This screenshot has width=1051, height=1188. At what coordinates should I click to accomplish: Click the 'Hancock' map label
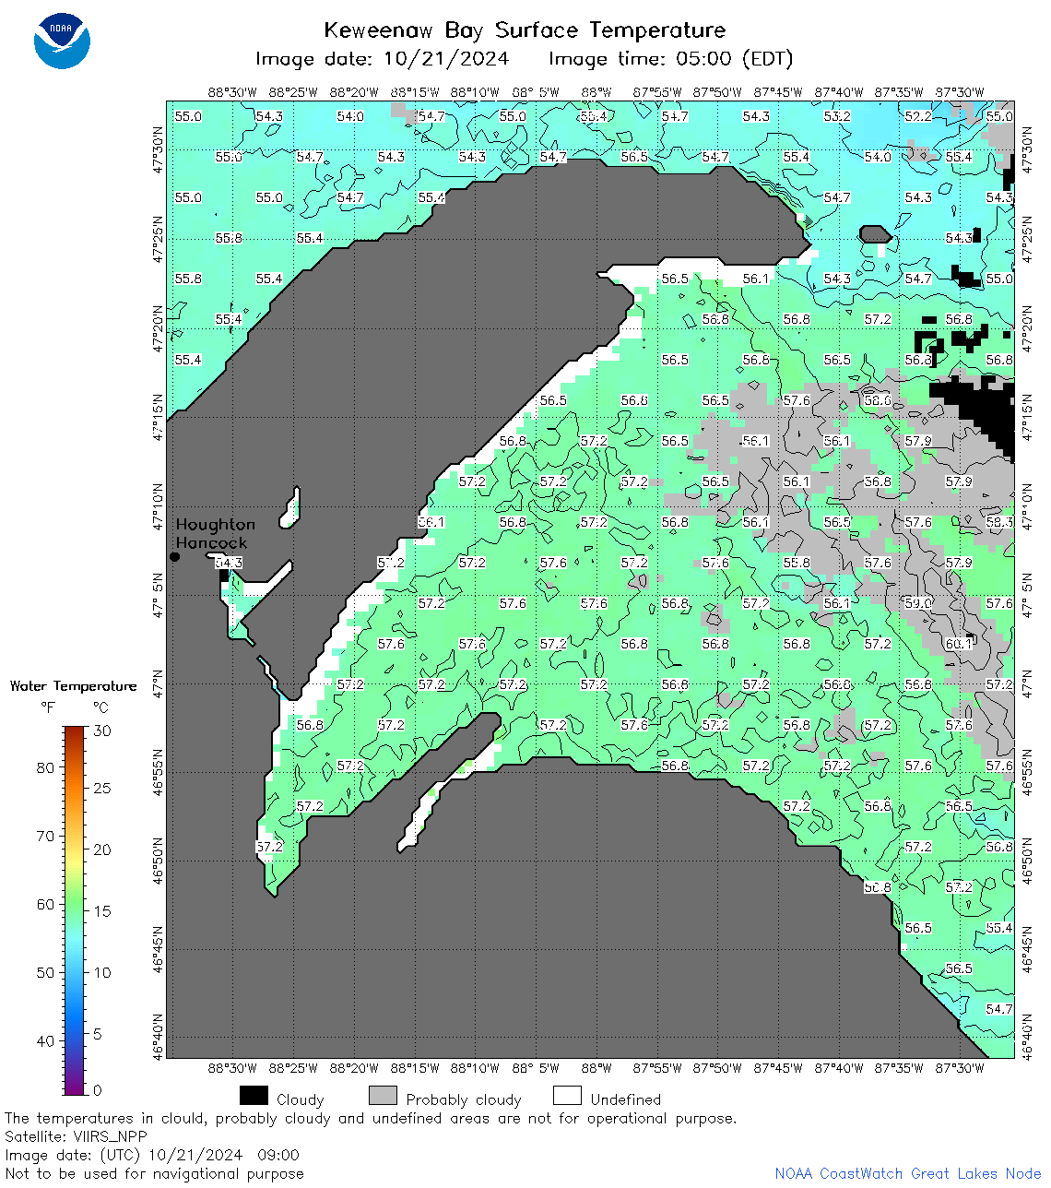click(x=212, y=543)
